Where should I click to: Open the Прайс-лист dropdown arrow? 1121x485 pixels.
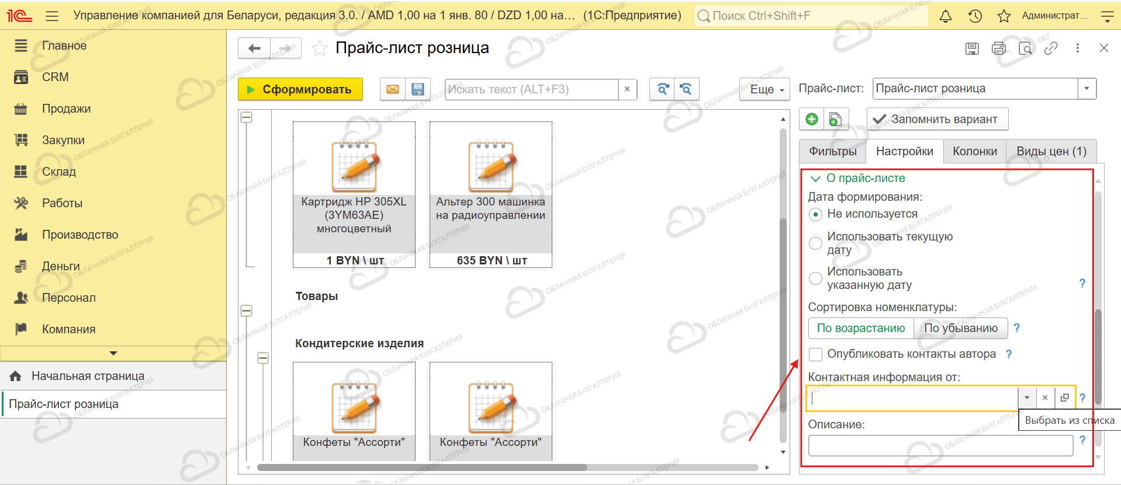[x=1087, y=89]
